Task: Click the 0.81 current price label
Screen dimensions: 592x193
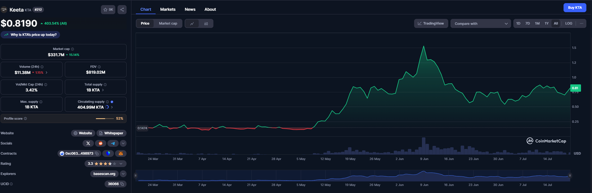Action: coord(575,88)
